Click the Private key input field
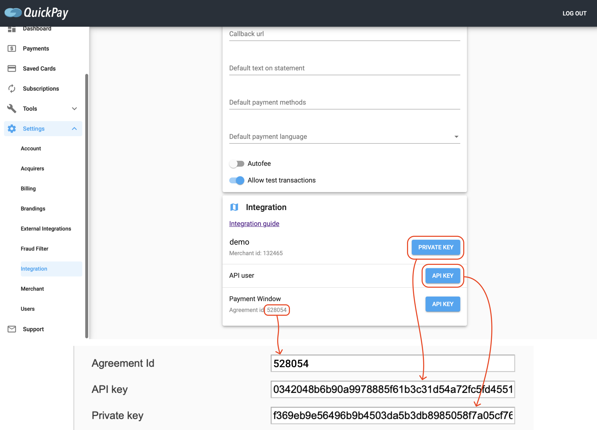Screen dimensions: 597x430 [x=393, y=415]
